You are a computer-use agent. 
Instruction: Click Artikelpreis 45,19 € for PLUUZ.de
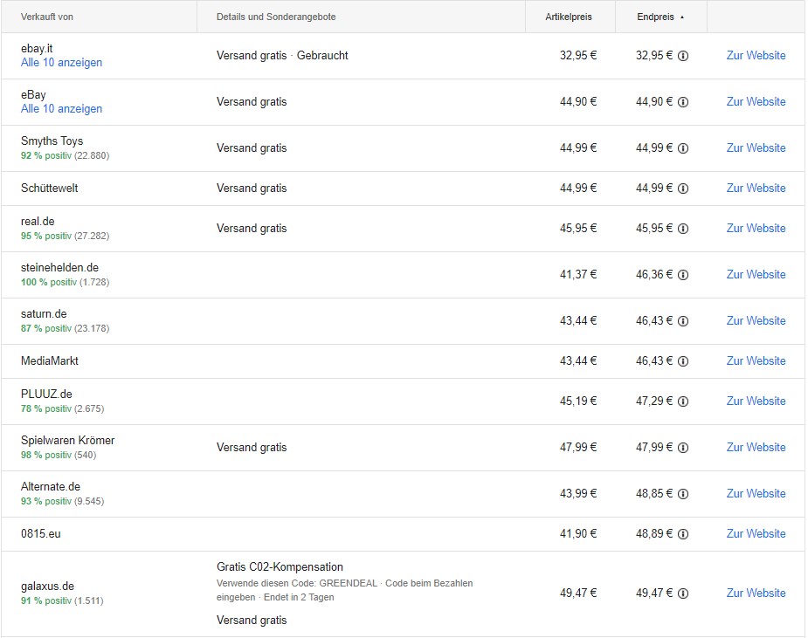(578, 401)
